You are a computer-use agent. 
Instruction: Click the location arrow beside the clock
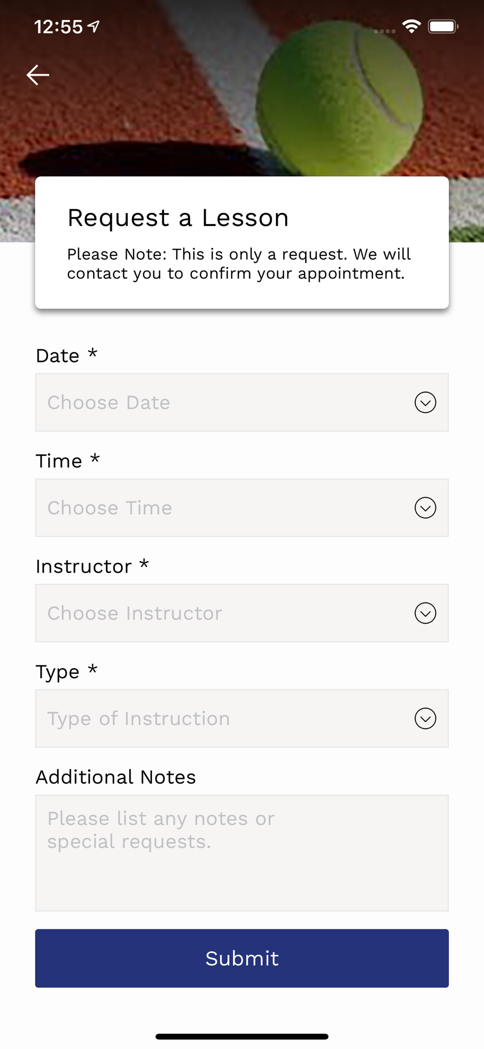click(94, 26)
